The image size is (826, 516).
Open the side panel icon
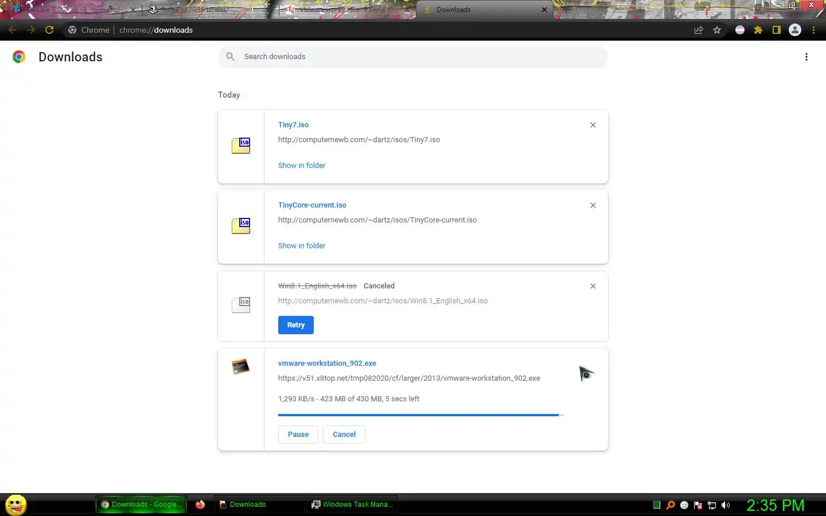point(777,30)
